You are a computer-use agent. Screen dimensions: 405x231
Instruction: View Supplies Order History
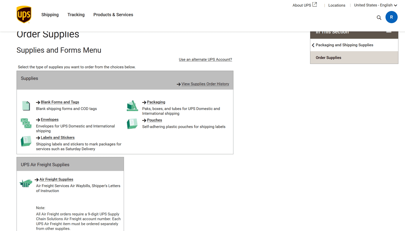pyautogui.click(x=205, y=84)
